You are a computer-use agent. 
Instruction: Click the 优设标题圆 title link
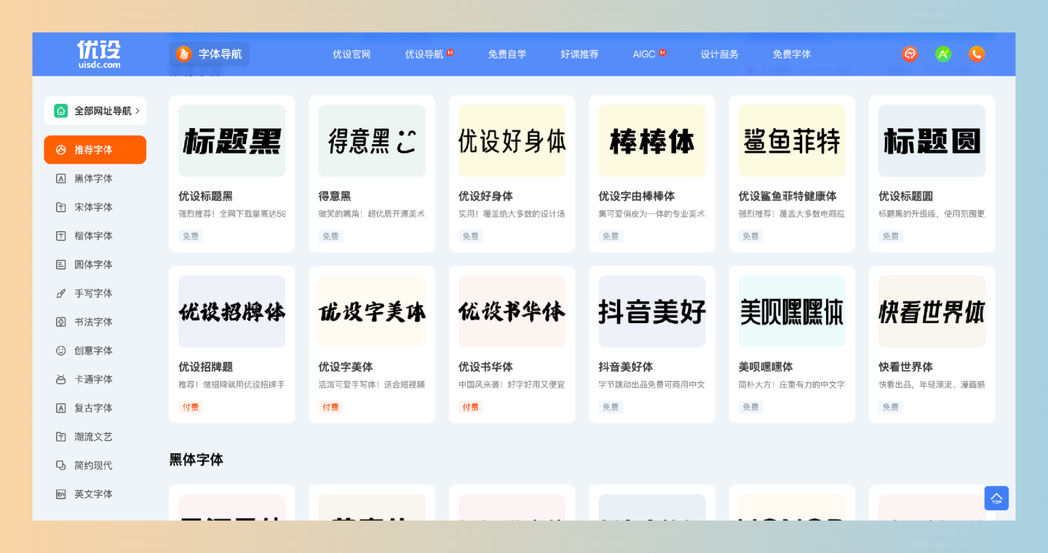coord(906,196)
